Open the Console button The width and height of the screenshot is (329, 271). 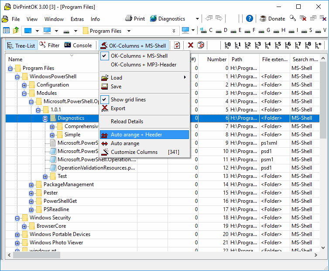coord(78,45)
